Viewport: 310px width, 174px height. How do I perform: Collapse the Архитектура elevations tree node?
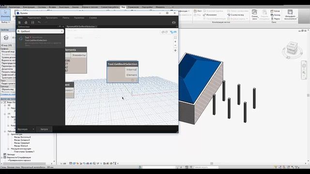point(8,134)
